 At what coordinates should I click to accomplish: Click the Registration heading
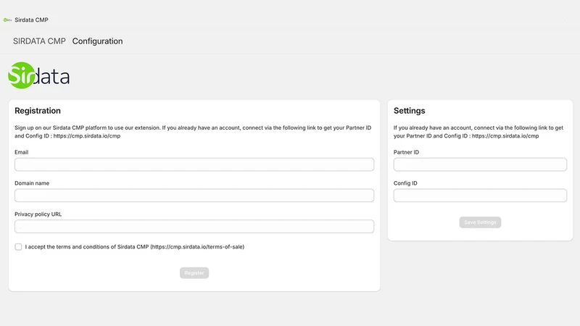38,111
